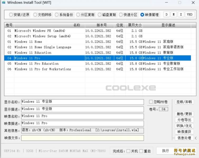Select the Windows 11 Home row
Image resolution: width=199 pixels, height=158 pixels.
coord(98,42)
